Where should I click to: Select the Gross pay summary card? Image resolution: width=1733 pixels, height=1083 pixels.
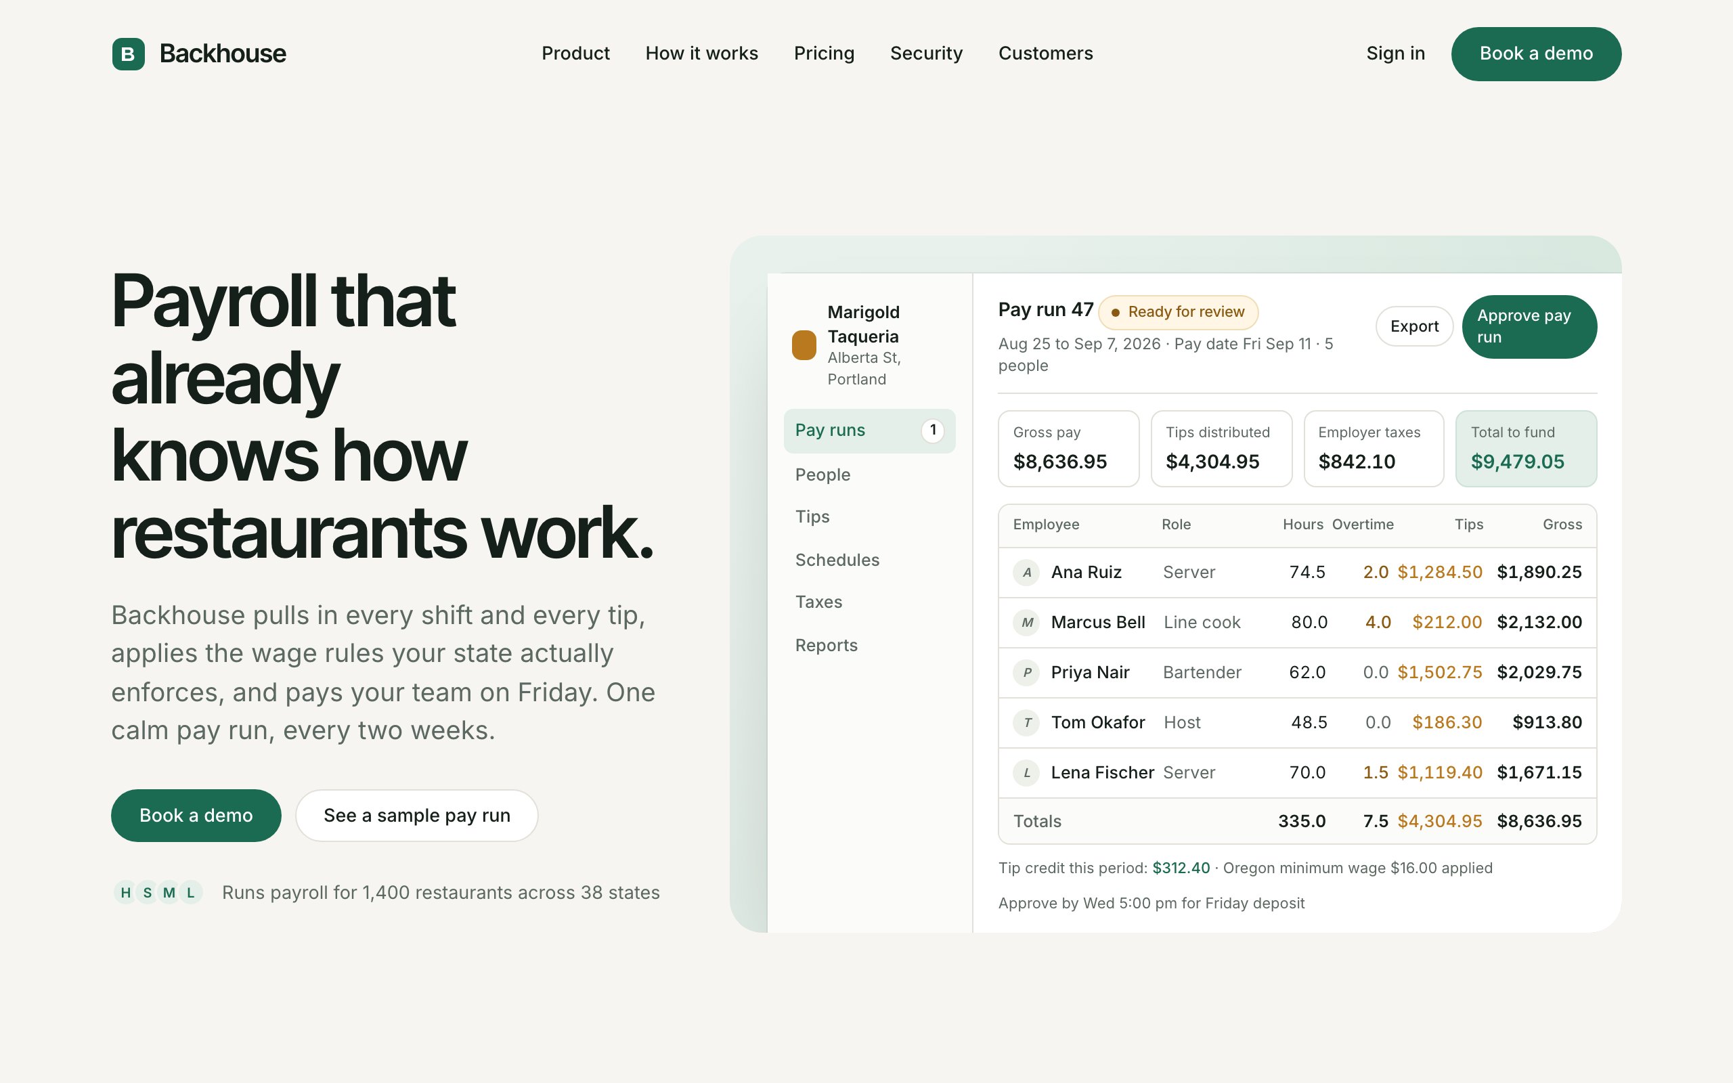pos(1068,449)
